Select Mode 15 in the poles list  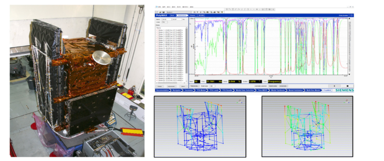[x=170, y=58]
